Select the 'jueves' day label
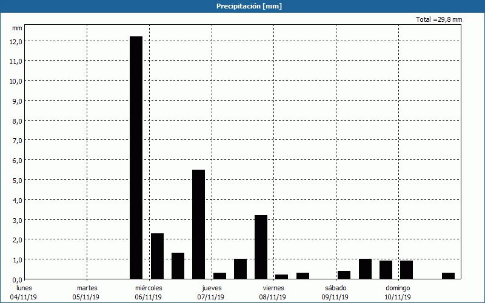The width and height of the screenshot is (485, 303). (x=212, y=288)
